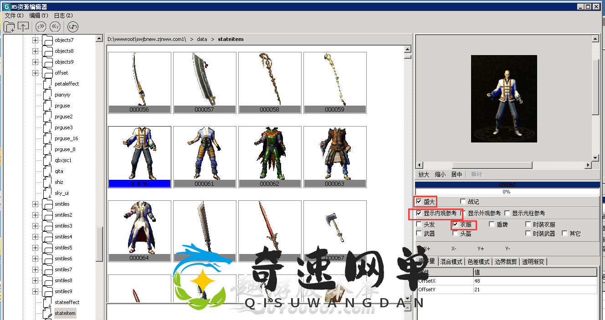Viewport: 605px width, 320px height.
Task: Click the 居中 center button
Action: click(456, 174)
